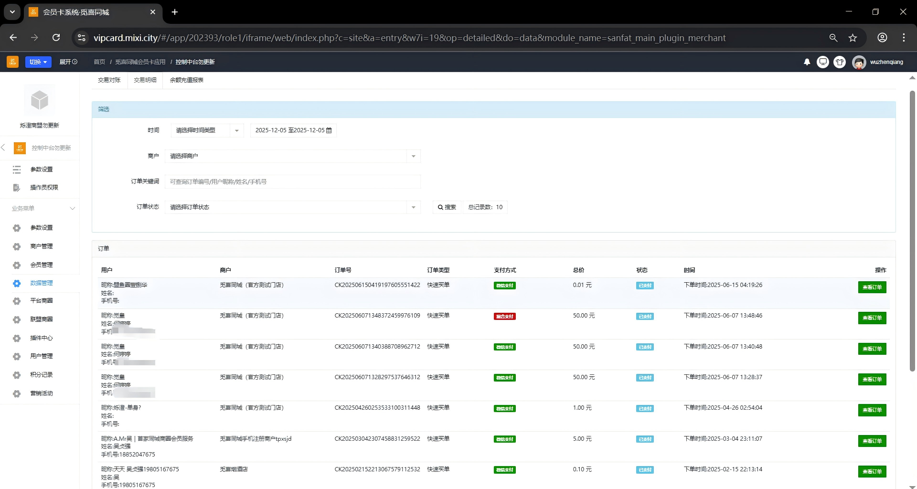917x489 pixels.
Task: Click the order keyword input field
Action: tap(292, 182)
